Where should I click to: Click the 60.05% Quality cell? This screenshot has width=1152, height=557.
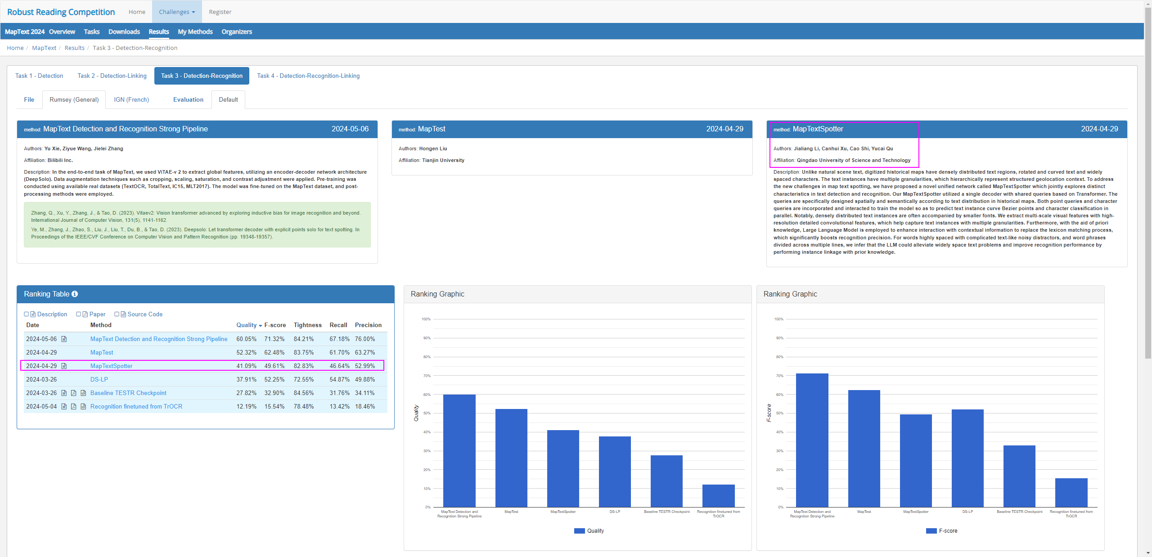pos(247,339)
